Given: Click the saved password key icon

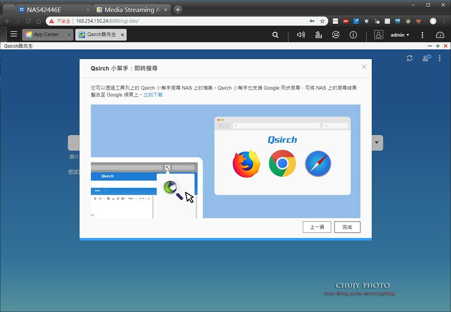Looking at the screenshot, I should point(312,21).
